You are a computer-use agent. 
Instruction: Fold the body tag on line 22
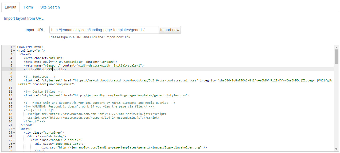[x=14, y=129]
